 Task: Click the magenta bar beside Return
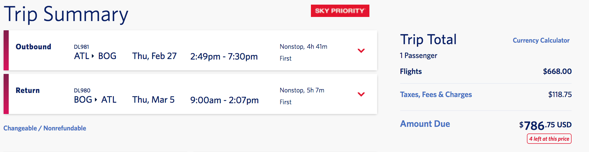6,94
